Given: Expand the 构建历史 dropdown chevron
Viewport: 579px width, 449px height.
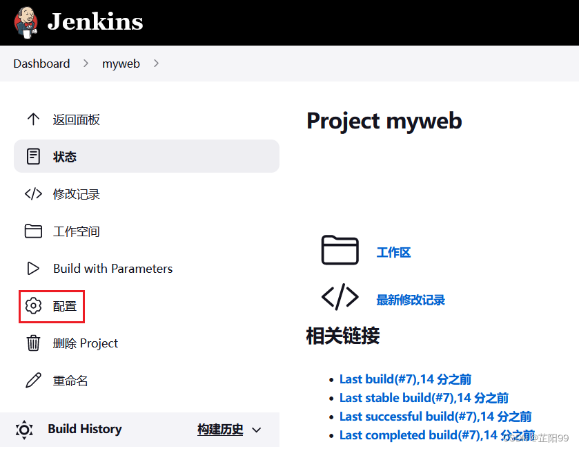Looking at the screenshot, I should coord(256,430).
